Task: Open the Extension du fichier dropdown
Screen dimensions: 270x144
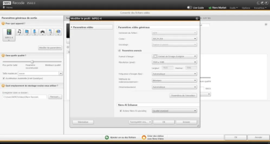Action: tap(174, 33)
